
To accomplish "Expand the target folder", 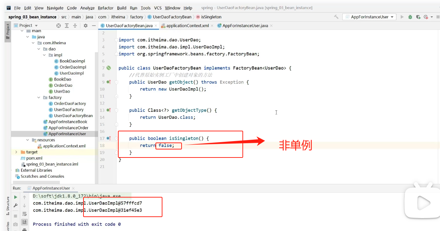I will pyautogui.click(x=16, y=152).
